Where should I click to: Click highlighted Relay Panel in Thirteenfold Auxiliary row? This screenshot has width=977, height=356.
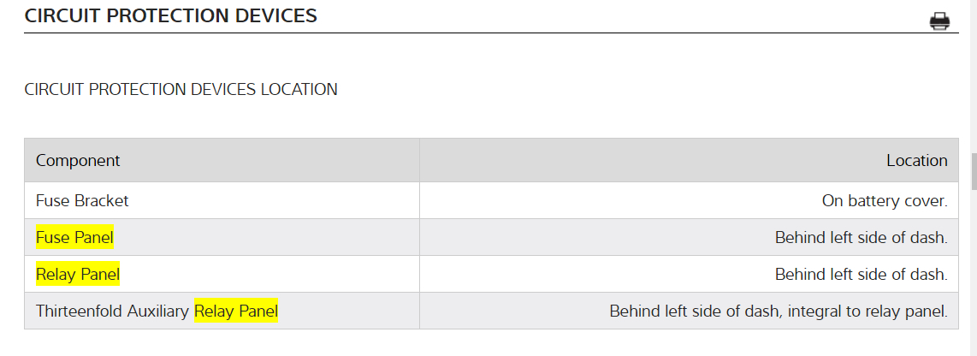pos(236,311)
